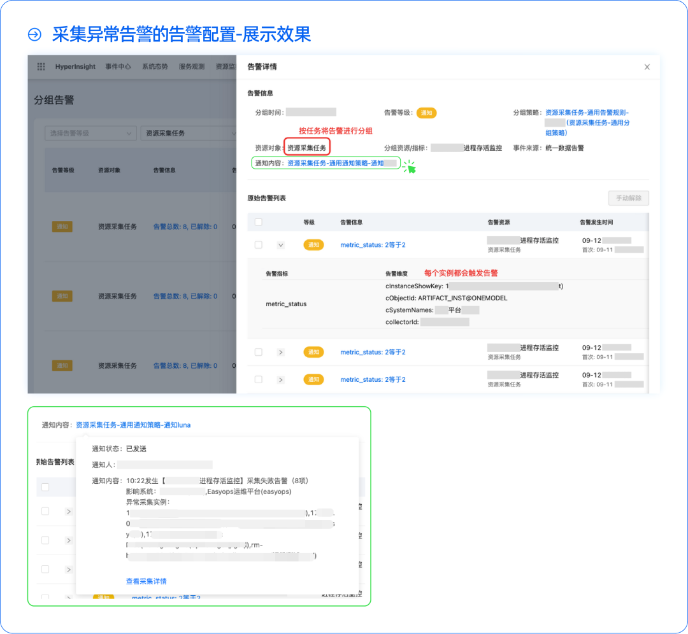Open the 选择告警等级 dropdown
Screen dimensions: 688x634
coord(90,133)
